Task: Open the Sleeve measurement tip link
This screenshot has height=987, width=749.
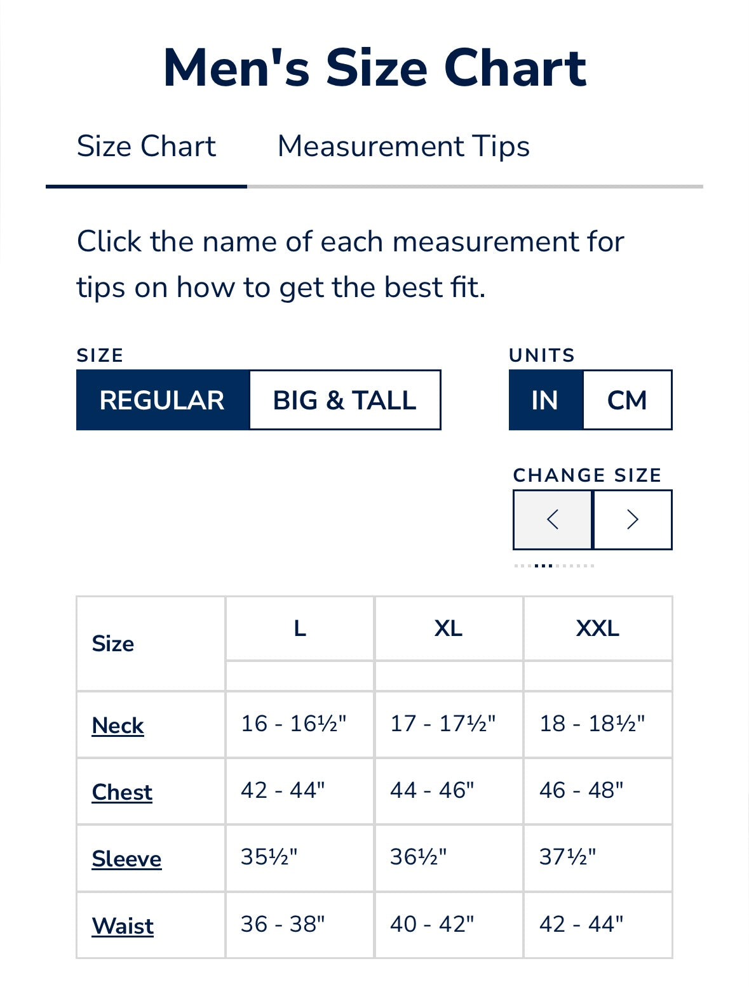Action: 126,858
